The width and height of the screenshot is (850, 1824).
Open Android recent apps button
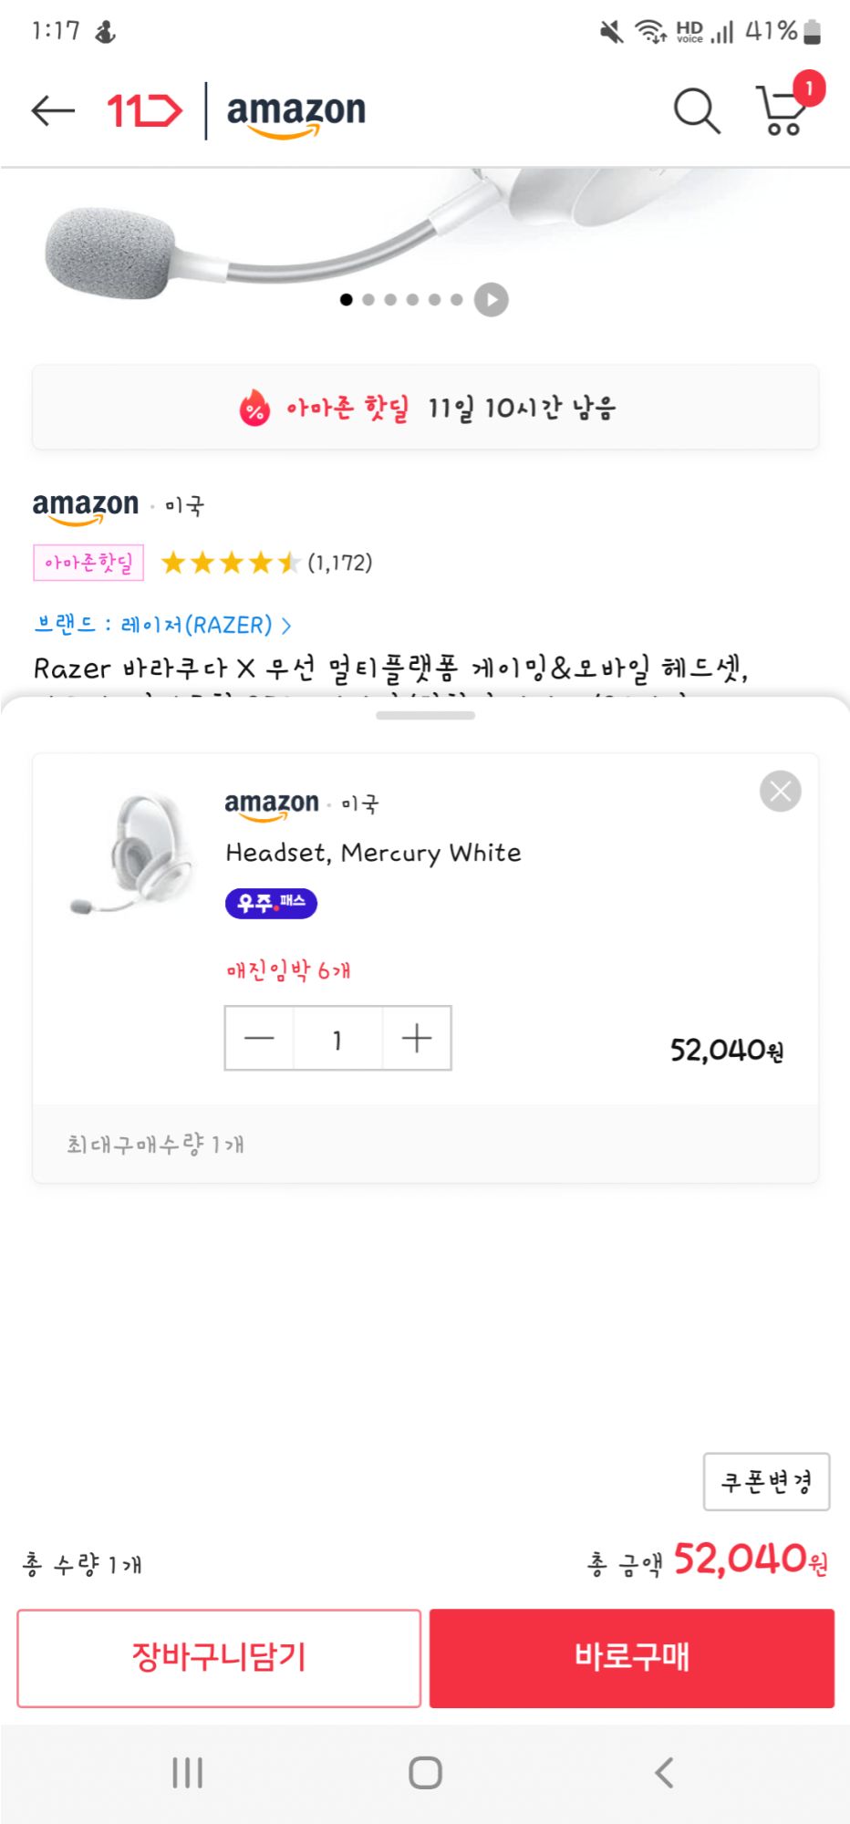pyautogui.click(x=187, y=1773)
